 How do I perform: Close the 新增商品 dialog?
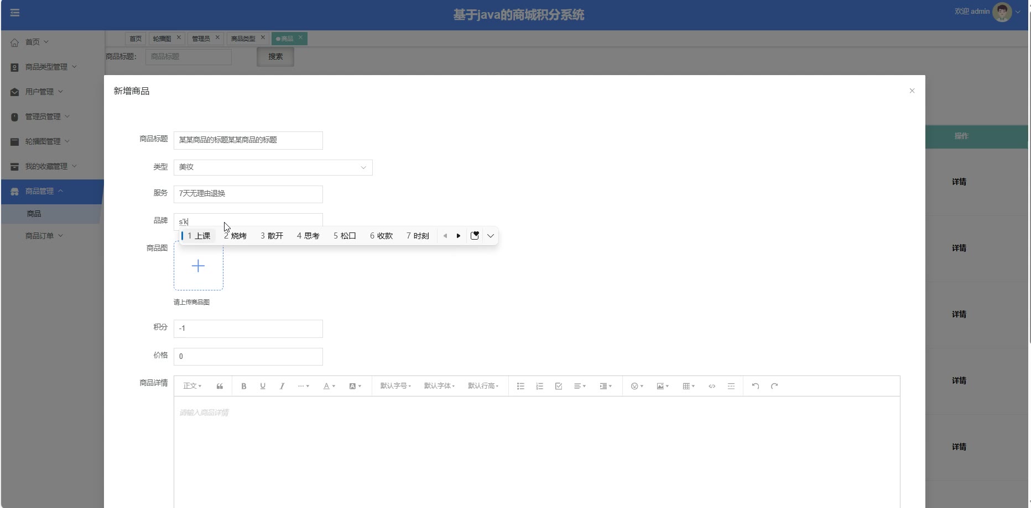[912, 91]
